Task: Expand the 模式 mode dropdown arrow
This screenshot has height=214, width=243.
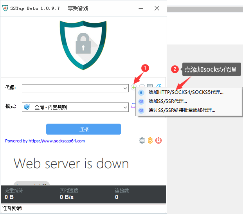Action: coord(125,107)
